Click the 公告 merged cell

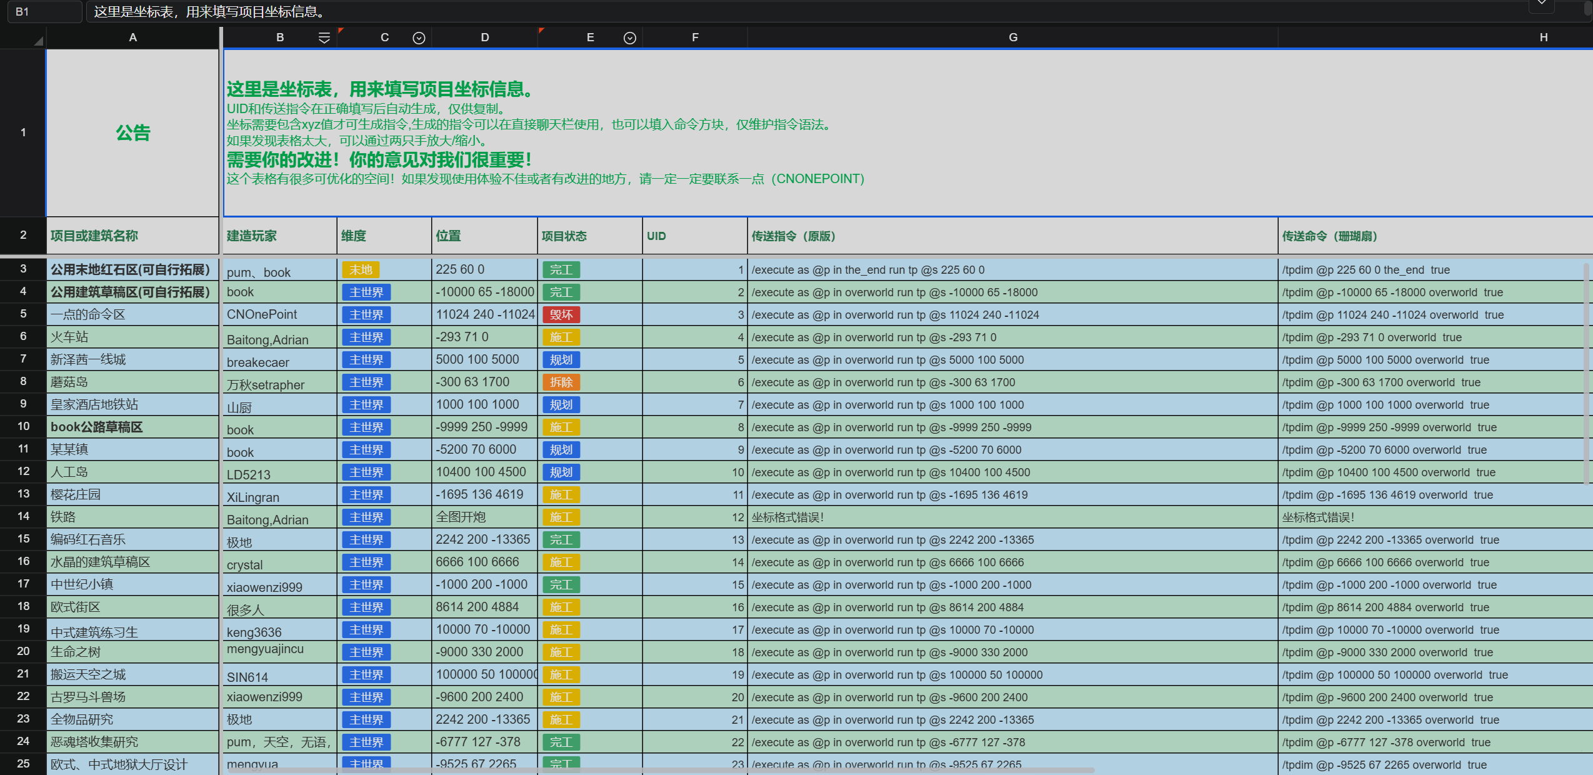point(132,132)
